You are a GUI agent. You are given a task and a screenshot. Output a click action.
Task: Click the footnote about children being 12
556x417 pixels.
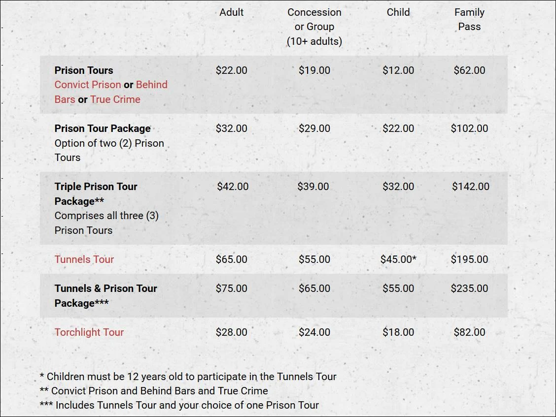click(x=188, y=377)
